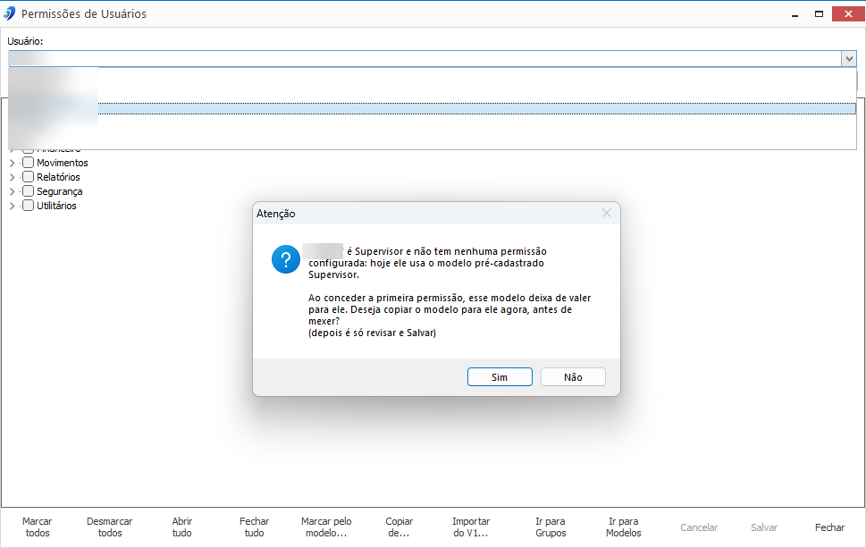Close the Permissões de Usuários window

pyautogui.click(x=848, y=13)
